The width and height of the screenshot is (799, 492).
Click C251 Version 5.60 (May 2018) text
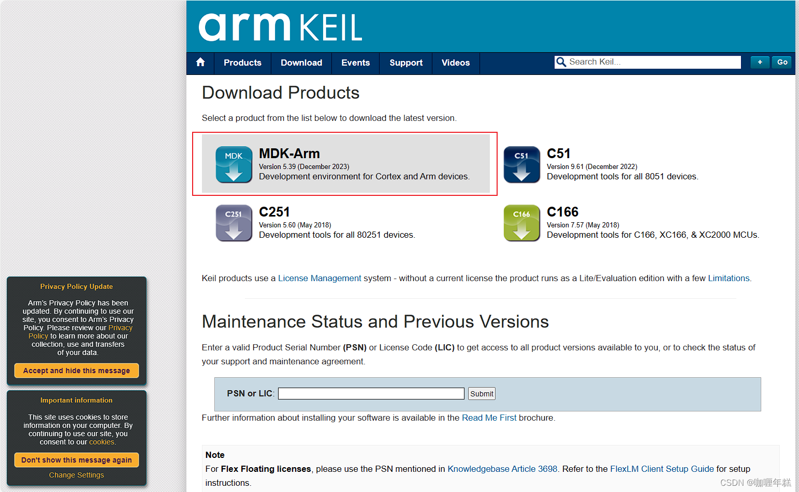pyautogui.click(x=295, y=225)
